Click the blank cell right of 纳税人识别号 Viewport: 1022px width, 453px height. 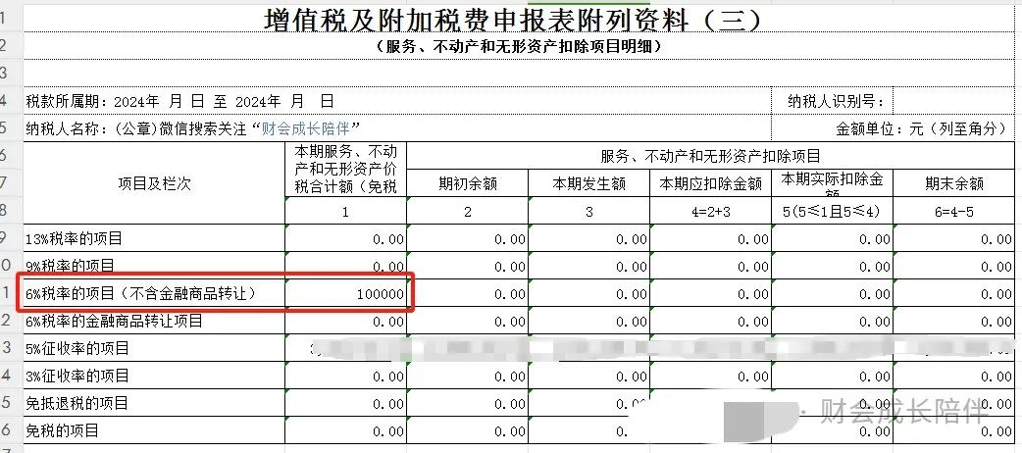954,101
